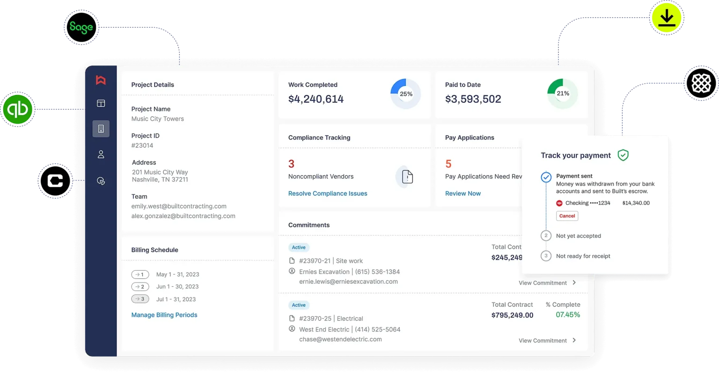Click the yellow download icon at top right

tap(666, 18)
